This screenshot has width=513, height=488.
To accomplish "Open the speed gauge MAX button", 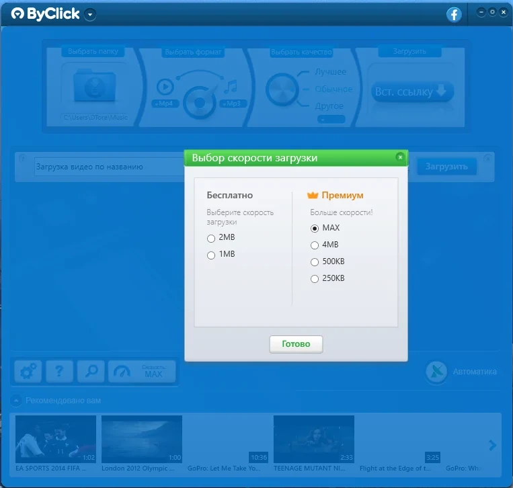I will pyautogui.click(x=142, y=371).
